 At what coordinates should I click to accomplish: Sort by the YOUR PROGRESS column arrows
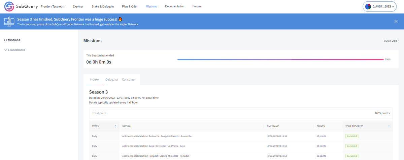[x=389, y=126]
